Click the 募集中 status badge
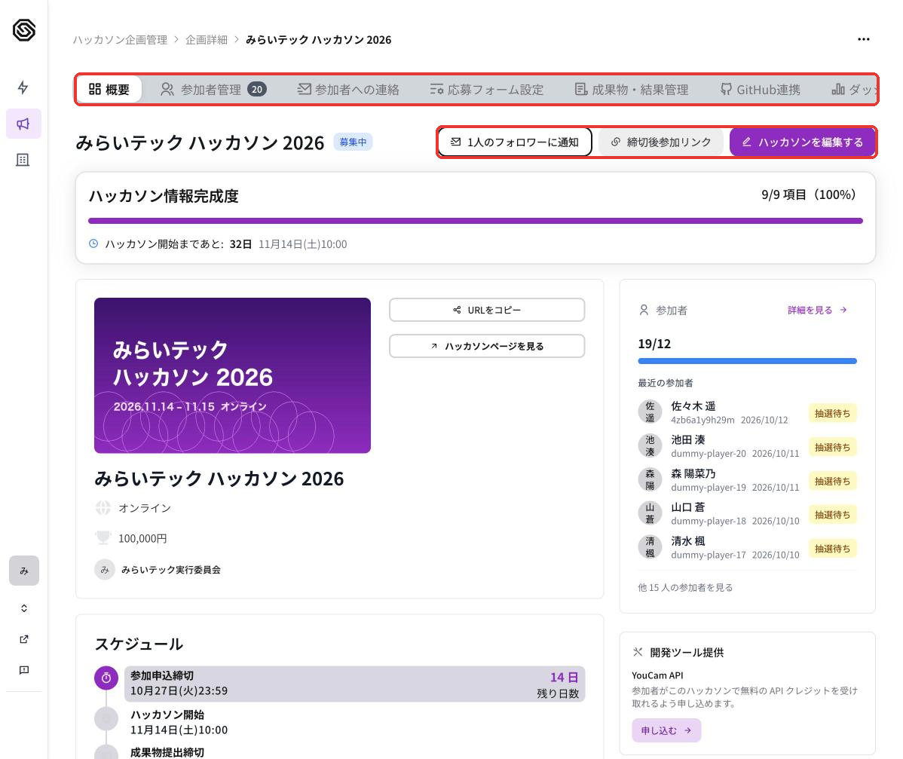 point(353,142)
